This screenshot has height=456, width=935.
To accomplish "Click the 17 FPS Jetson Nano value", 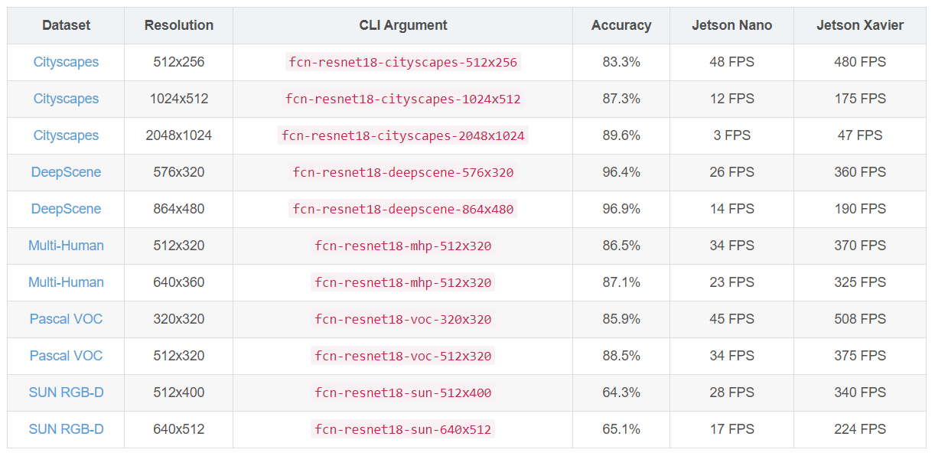I will click(732, 429).
